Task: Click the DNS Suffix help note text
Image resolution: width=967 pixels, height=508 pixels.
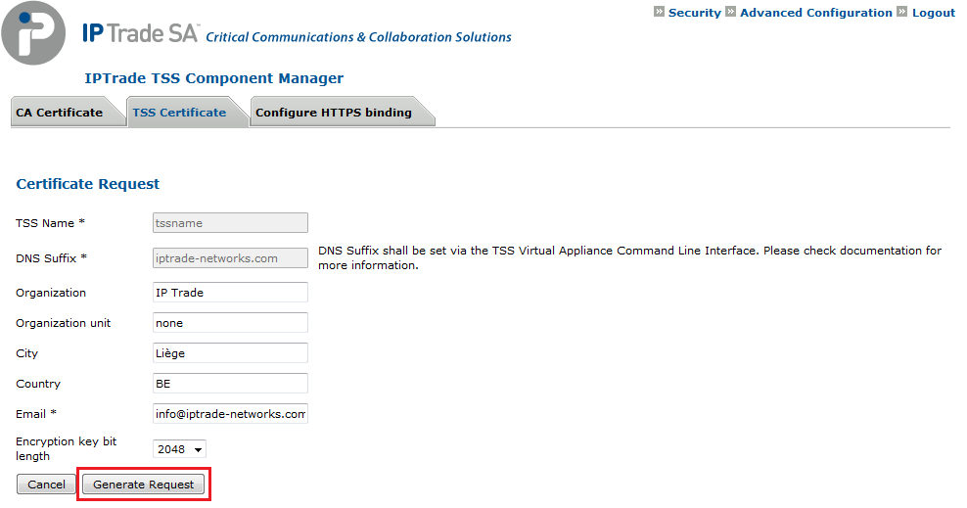Action: pos(629,258)
